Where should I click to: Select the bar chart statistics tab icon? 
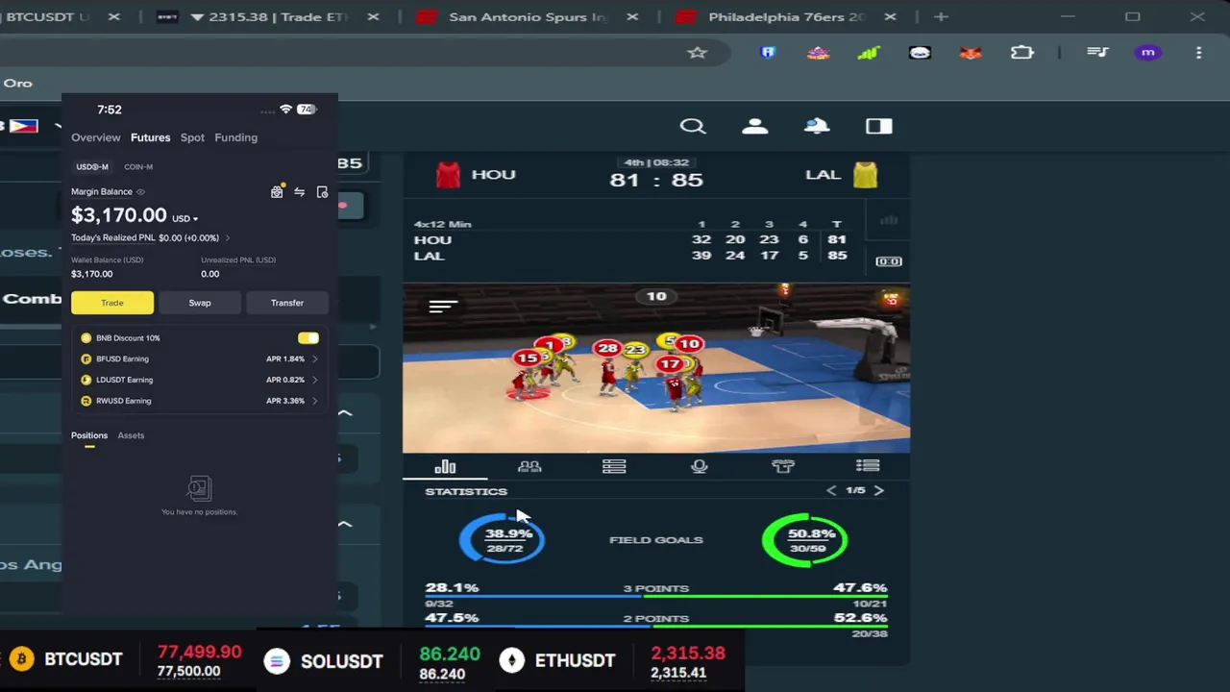[445, 466]
